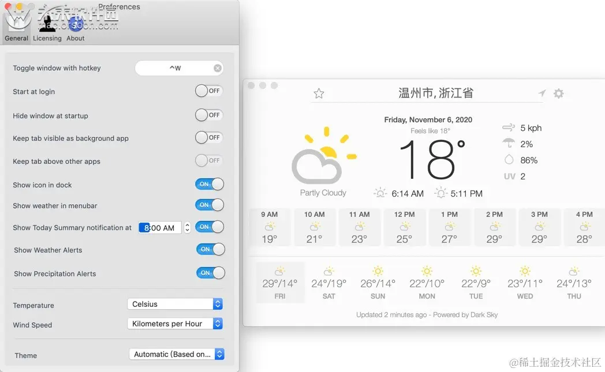The image size is (605, 372).
Task: Click the current location arrow icon
Action: [542, 93]
